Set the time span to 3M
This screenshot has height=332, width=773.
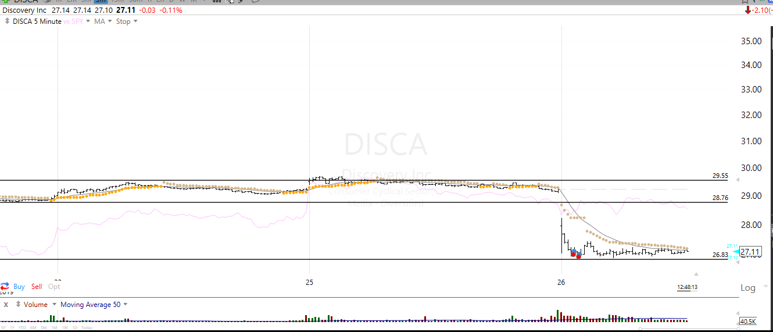(44, 327)
